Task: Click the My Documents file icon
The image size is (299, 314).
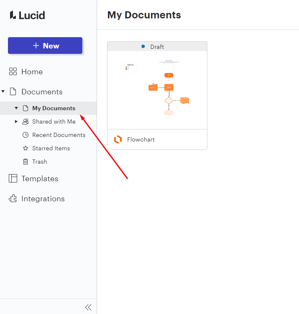Action: pos(26,108)
